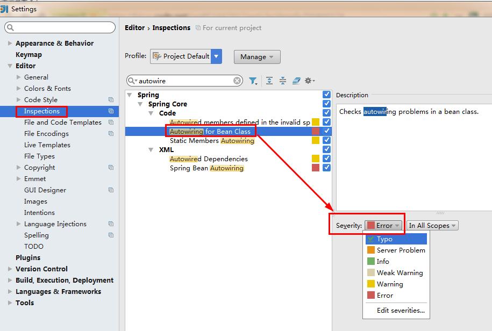The width and height of the screenshot is (492, 331).
Task: Expand Version Control section
Action: (10, 269)
